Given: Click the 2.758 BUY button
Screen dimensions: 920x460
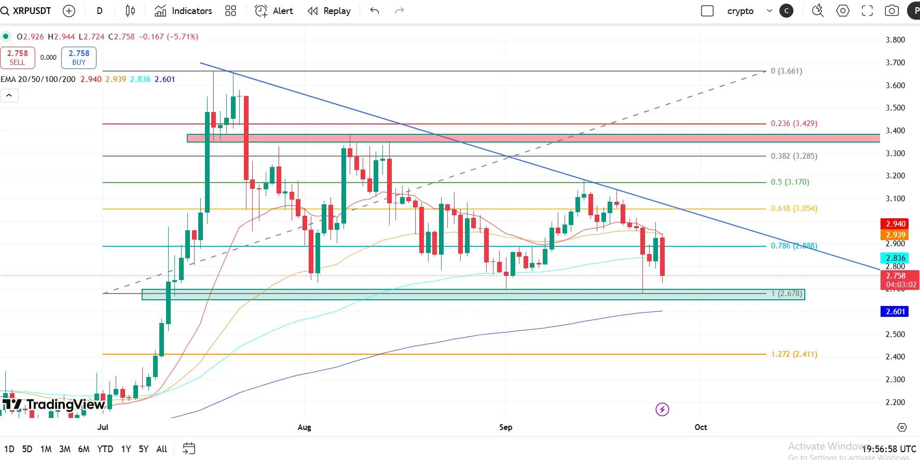Looking at the screenshot, I should (79, 58).
